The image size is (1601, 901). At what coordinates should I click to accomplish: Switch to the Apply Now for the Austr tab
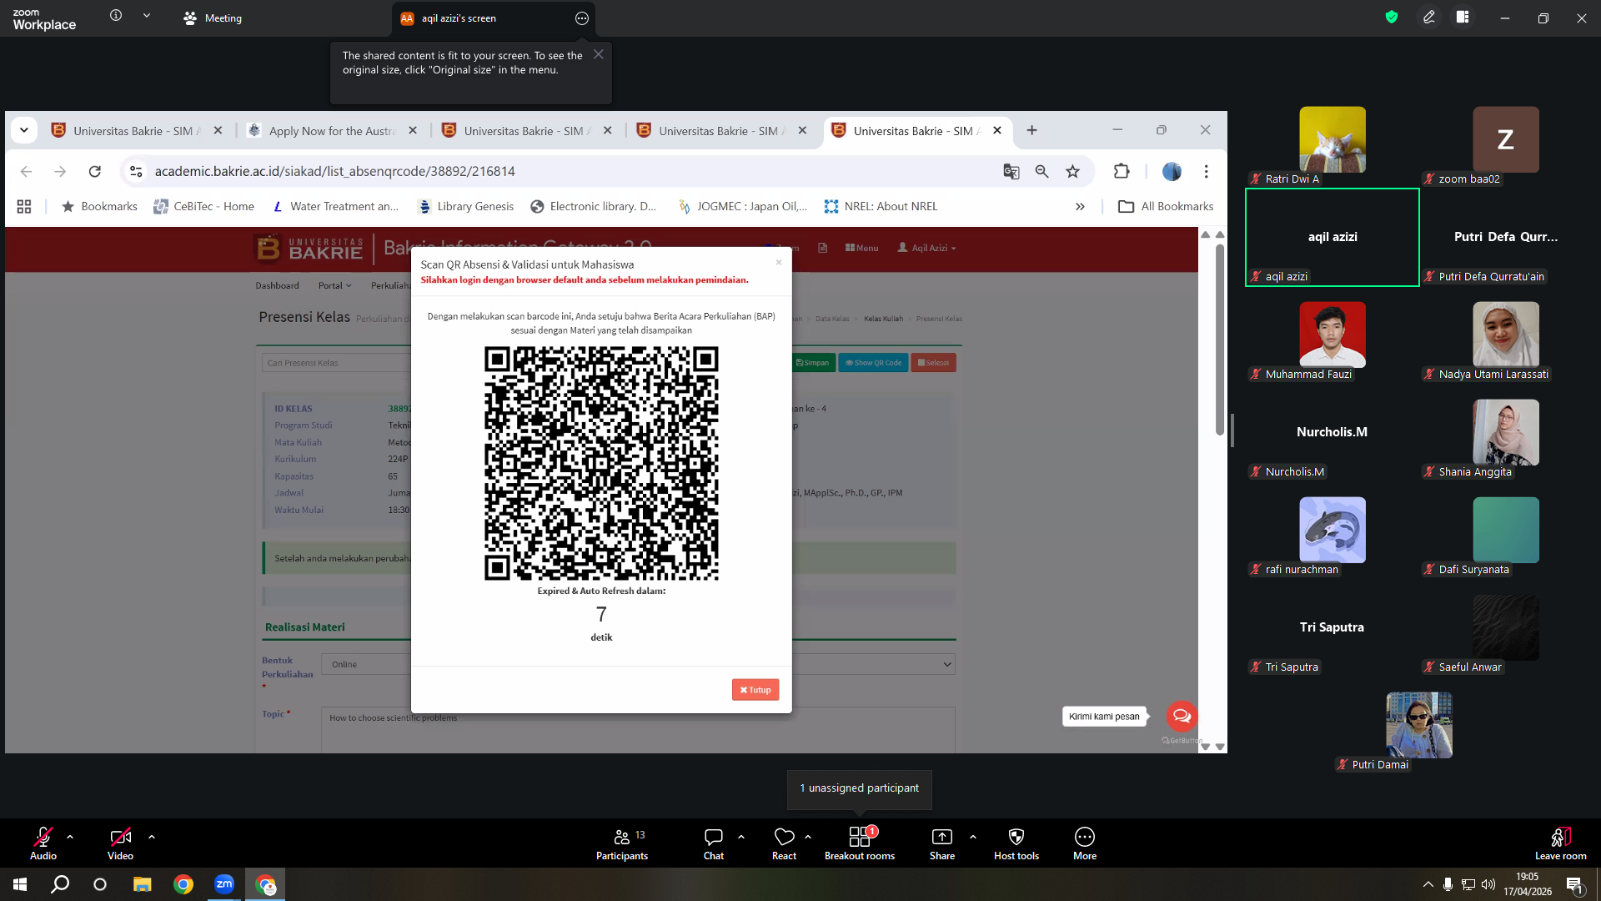coord(333,131)
